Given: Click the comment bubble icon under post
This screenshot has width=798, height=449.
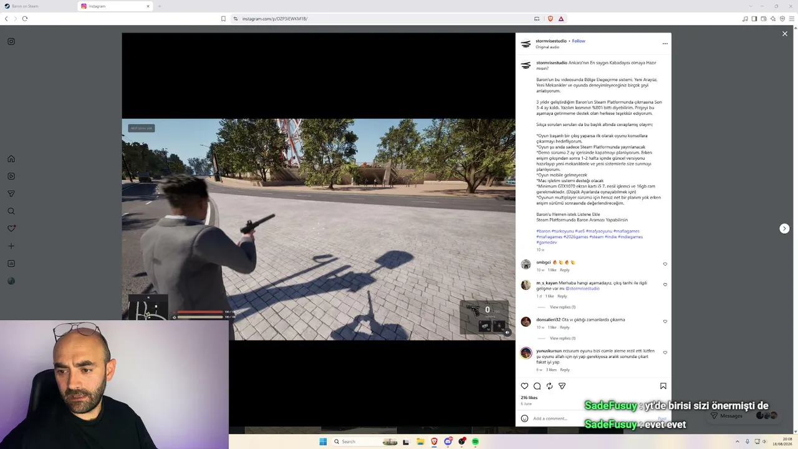Looking at the screenshot, I should pos(537,386).
